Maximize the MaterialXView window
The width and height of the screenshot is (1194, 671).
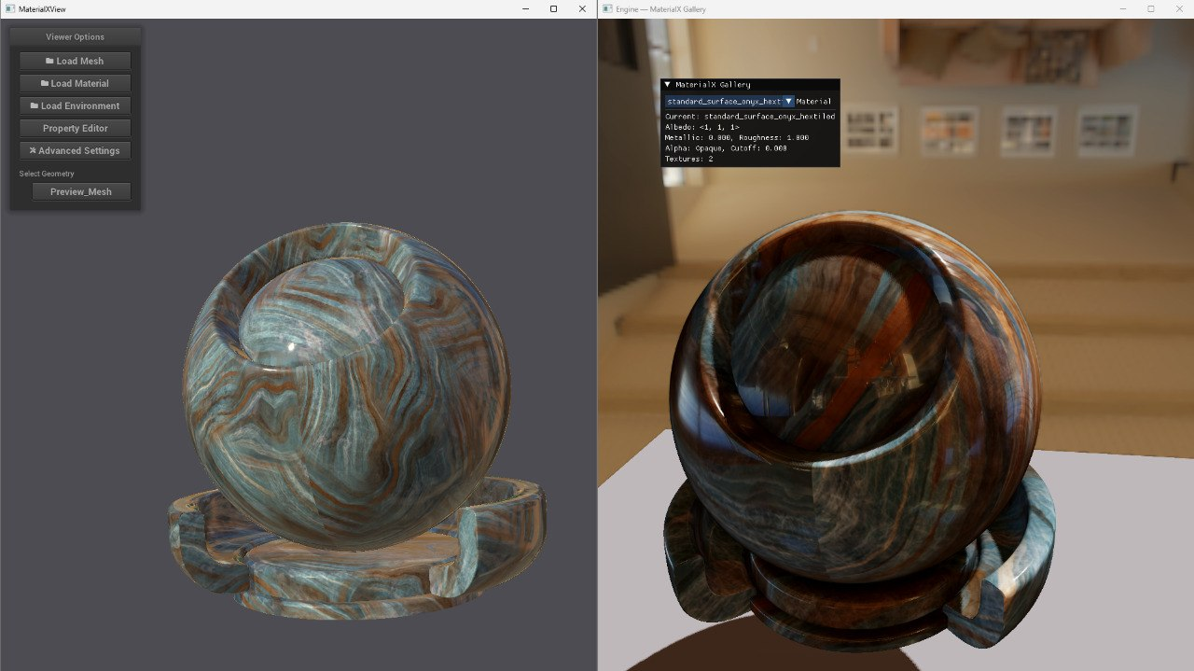click(x=553, y=8)
